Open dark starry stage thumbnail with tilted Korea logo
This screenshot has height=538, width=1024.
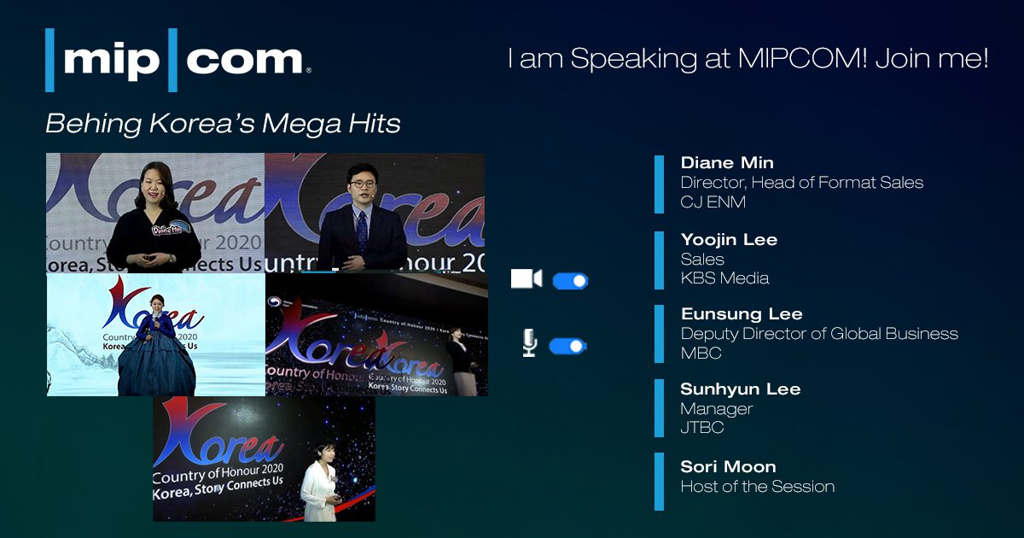click(x=377, y=334)
